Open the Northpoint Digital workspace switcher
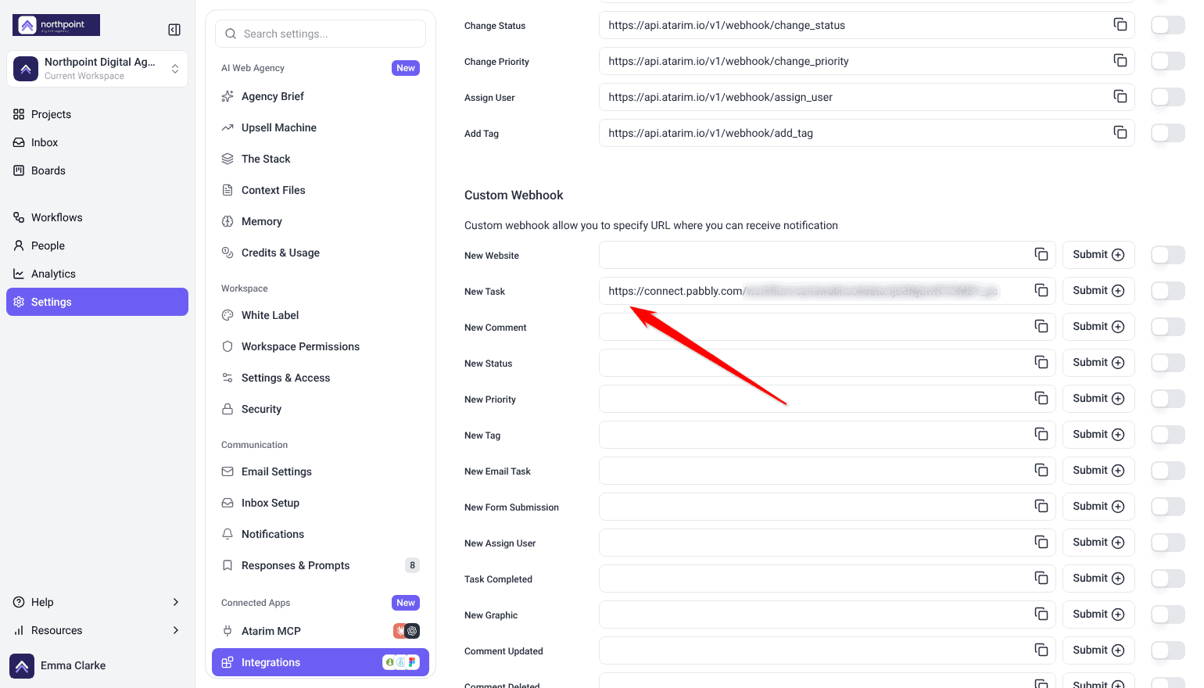The width and height of the screenshot is (1204, 688). [97, 69]
